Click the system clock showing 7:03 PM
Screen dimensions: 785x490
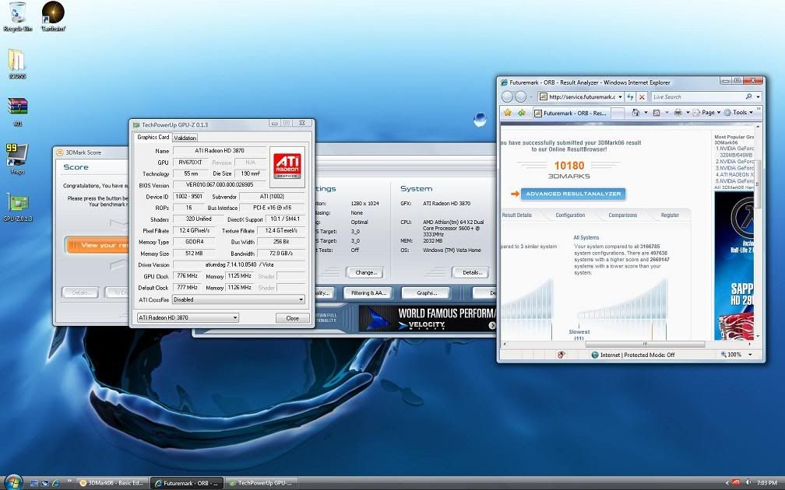coord(766,482)
